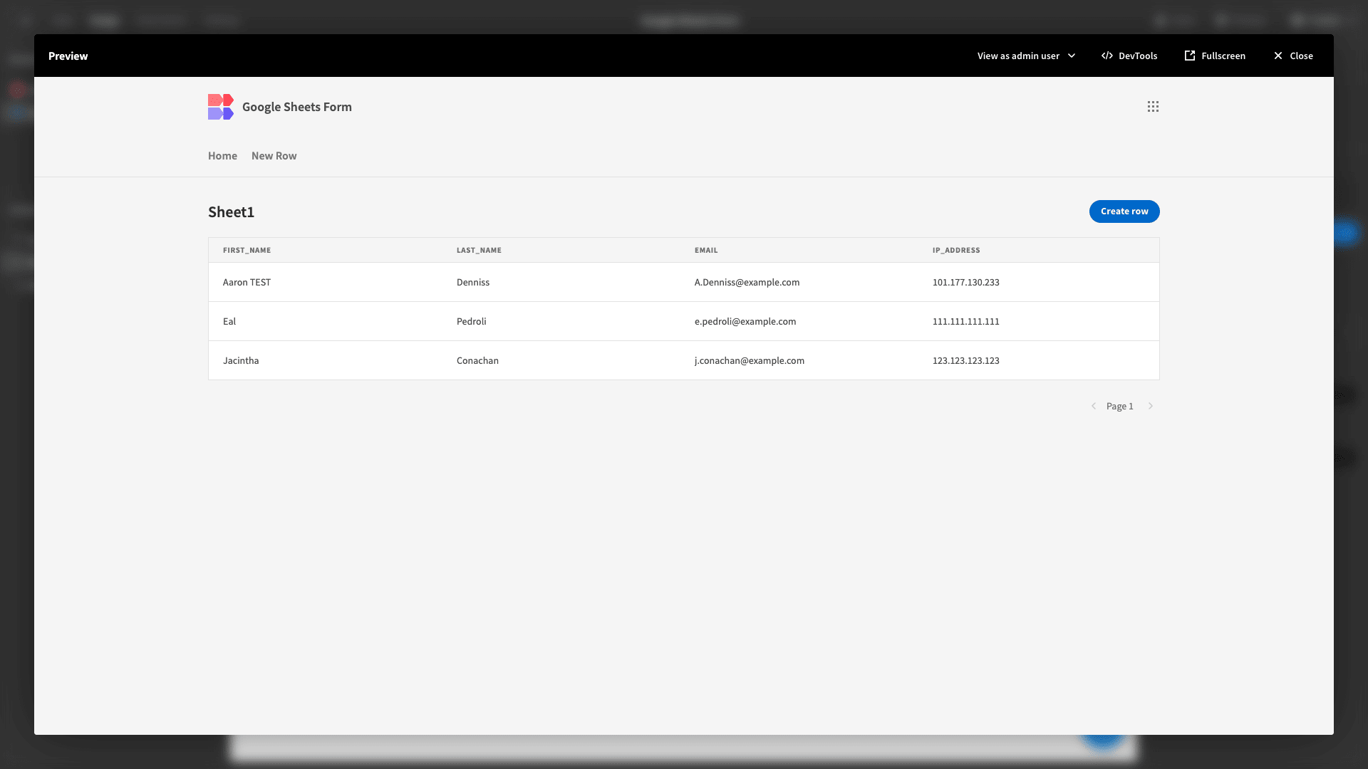The height and width of the screenshot is (769, 1368).
Task: Click the FIRST_NAME column header
Action: point(247,250)
